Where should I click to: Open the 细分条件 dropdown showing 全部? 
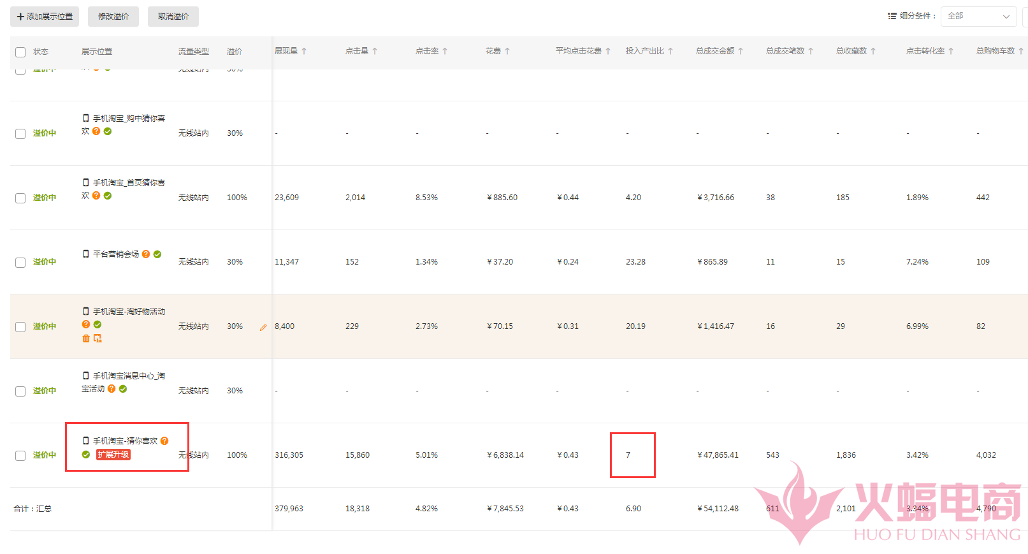tap(978, 17)
